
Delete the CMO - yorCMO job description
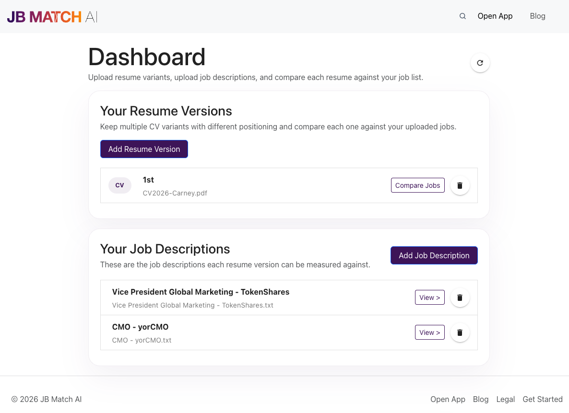[460, 332]
